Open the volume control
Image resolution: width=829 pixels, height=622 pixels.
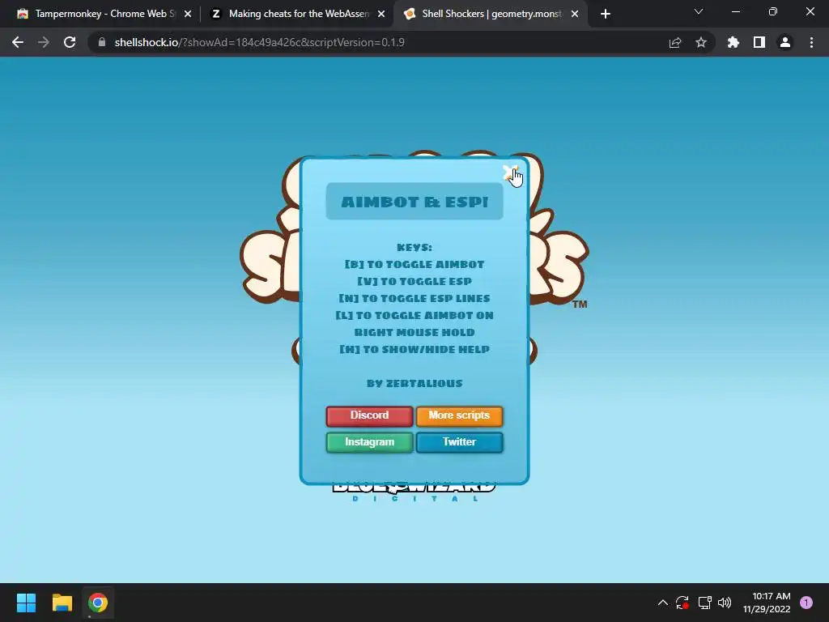(725, 603)
